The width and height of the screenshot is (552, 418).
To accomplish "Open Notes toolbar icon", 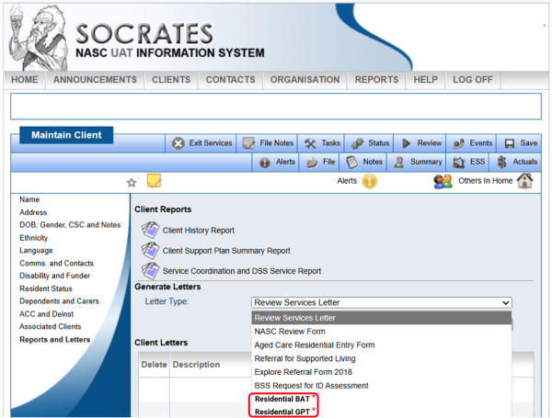I will pos(351,162).
